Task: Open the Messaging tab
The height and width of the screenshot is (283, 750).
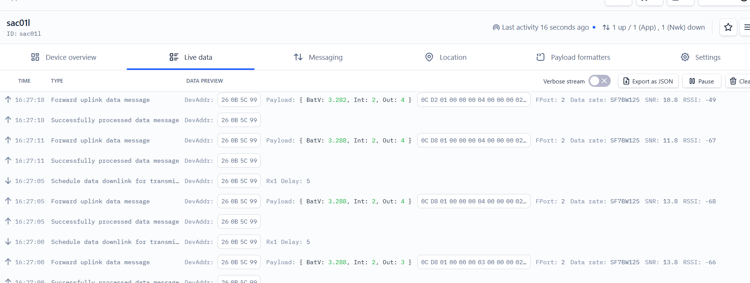Action: (318, 57)
